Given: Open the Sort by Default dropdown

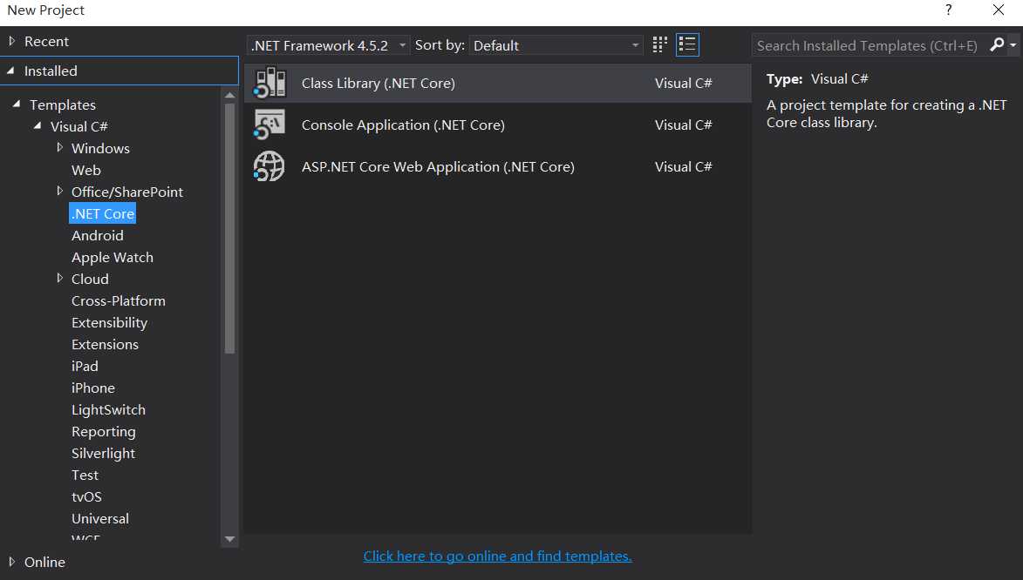Looking at the screenshot, I should coord(556,45).
